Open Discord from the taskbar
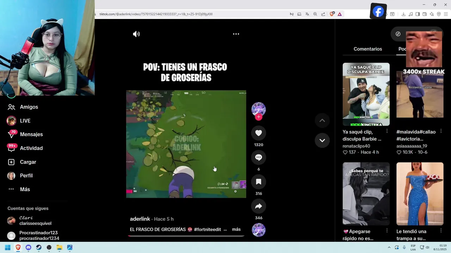 28,247
